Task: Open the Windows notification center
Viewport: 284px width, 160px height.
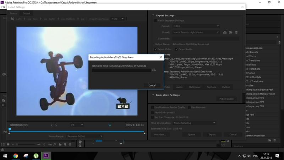Action: (277, 156)
